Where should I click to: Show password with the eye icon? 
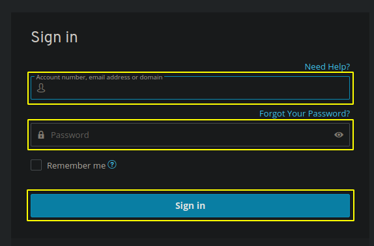[339, 135]
